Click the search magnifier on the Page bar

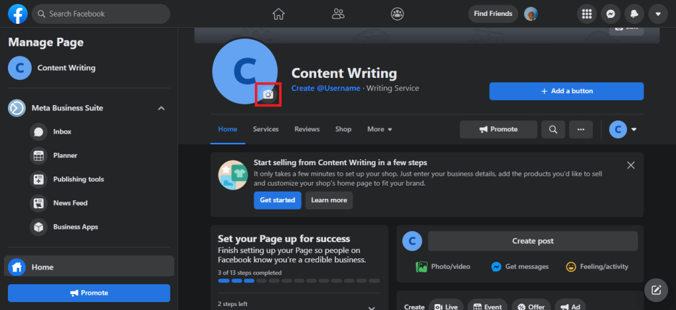click(553, 129)
